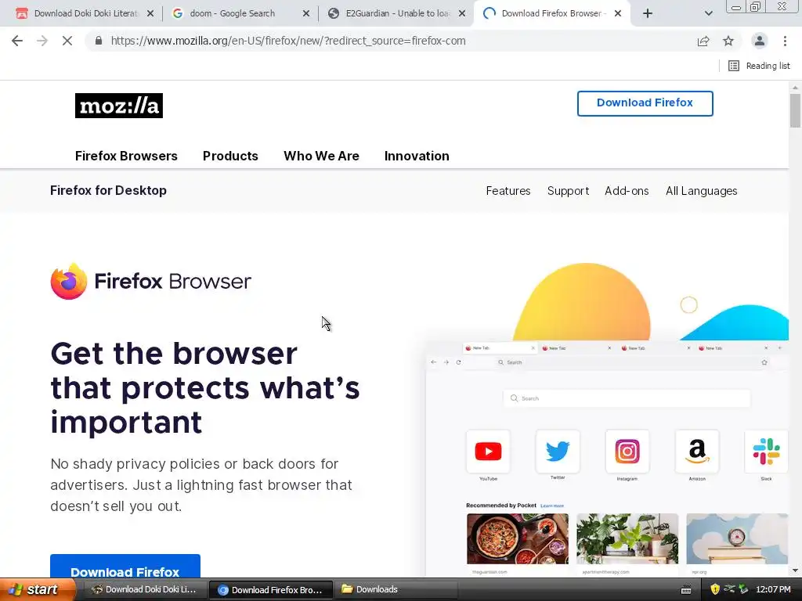Go back to the previous page

point(17,41)
